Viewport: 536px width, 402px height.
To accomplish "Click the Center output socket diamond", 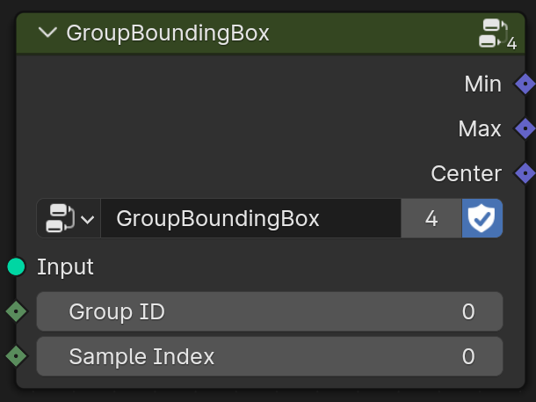I will click(525, 173).
